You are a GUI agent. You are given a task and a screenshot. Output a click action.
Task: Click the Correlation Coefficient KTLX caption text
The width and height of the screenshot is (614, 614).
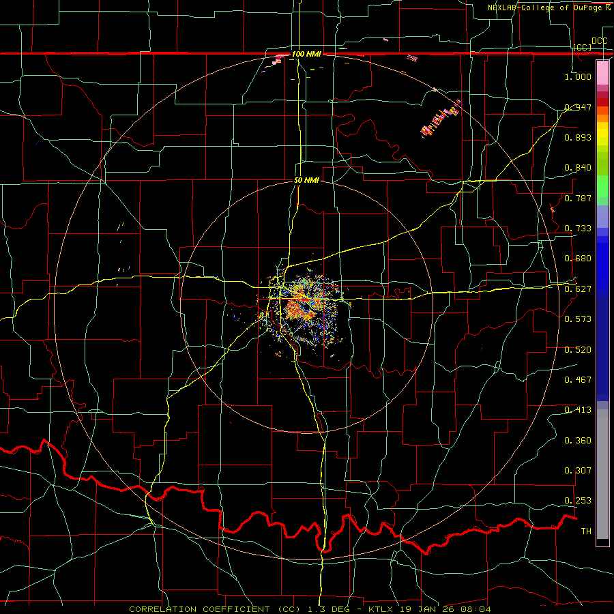pos(310,609)
